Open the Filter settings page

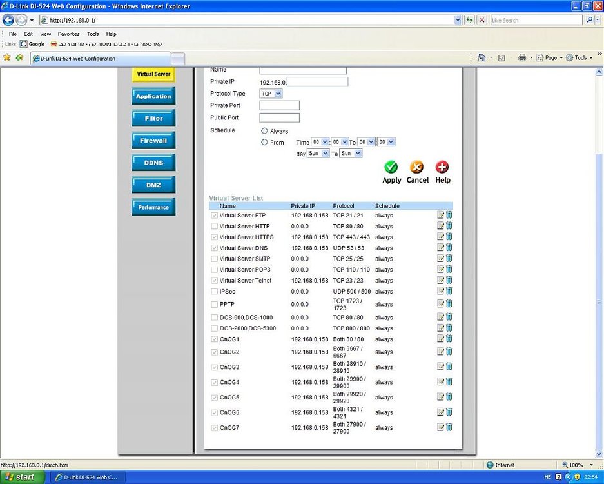(153, 118)
